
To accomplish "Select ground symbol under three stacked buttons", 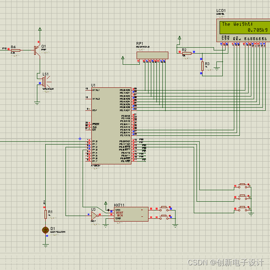I will coord(251,214).
